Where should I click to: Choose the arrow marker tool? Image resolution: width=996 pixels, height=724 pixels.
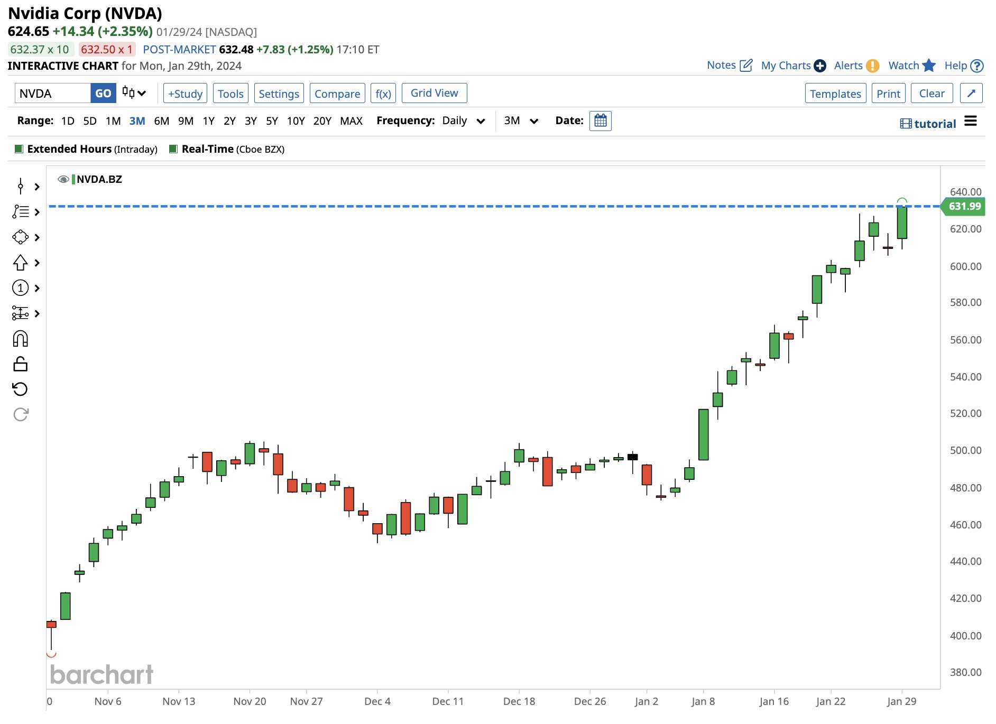tap(21, 263)
